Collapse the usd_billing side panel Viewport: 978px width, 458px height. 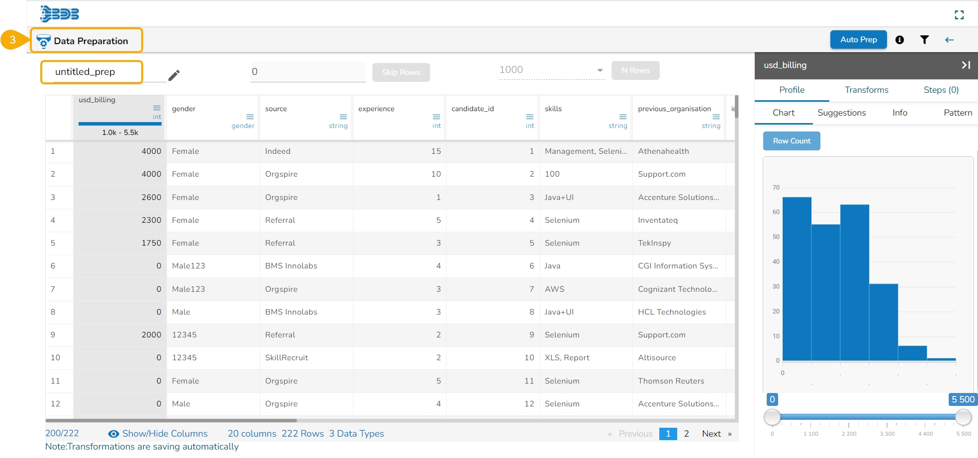(966, 65)
